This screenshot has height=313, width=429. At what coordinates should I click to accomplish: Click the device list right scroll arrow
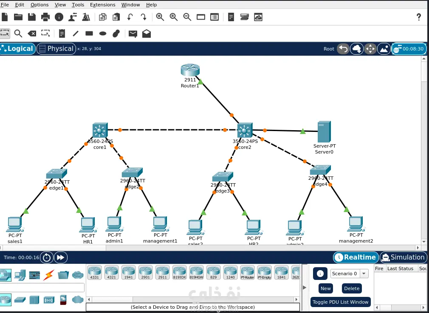296,299
